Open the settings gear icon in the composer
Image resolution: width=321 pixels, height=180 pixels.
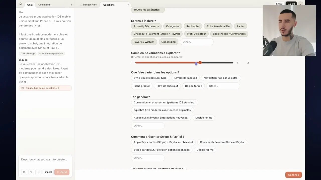coord(24,172)
